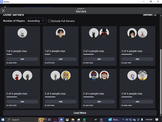The height and width of the screenshot is (122, 162).
Task: Click the black-haired boy avatar in second server
Action: pyautogui.click(x=61, y=33)
